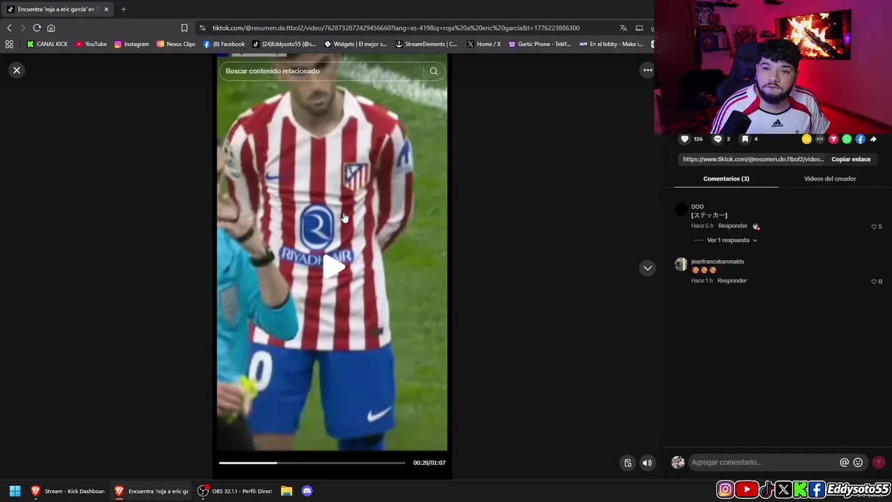
Task: Open CANAL KICK bookmark
Action: 47,44
